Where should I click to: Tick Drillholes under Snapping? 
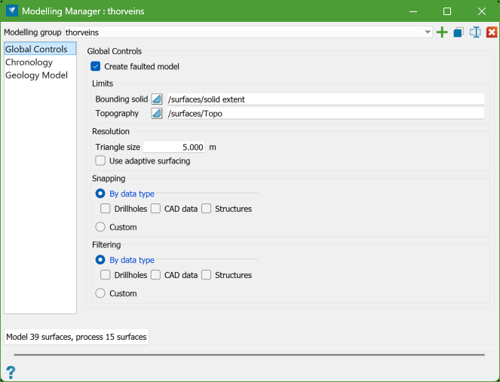tap(106, 209)
